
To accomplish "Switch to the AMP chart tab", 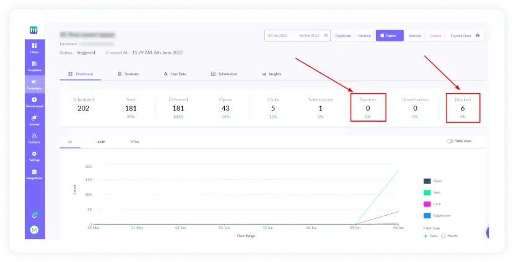I will click(101, 142).
